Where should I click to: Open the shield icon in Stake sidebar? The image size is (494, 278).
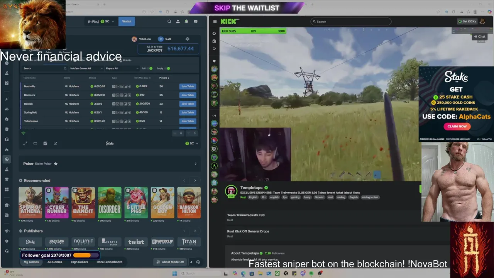pos(7,241)
